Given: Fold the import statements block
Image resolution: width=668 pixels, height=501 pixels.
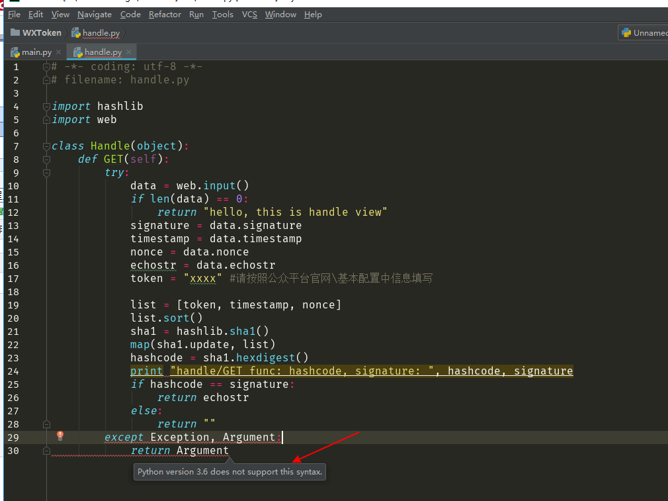Looking at the screenshot, I should (46, 107).
